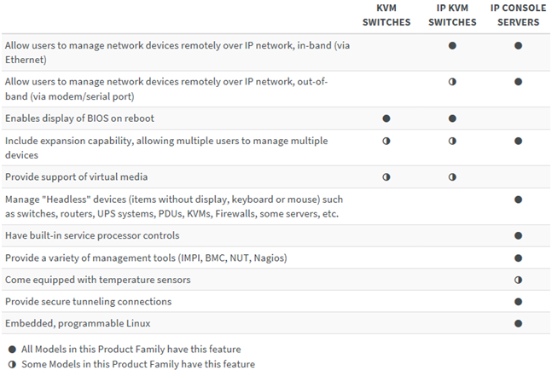Click KVM half dot in virtual media row
Image resolution: width=552 pixels, height=376 pixels.
(x=386, y=177)
